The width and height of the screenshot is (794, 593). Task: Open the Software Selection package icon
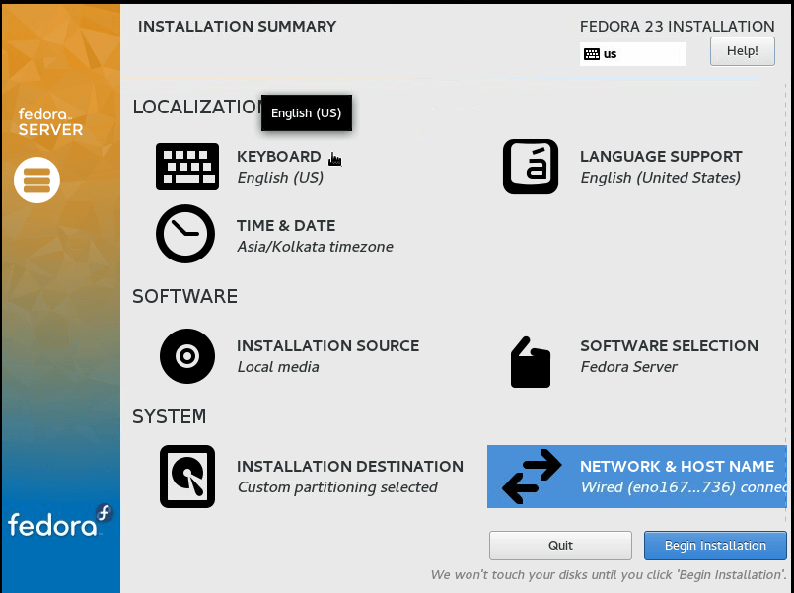(531, 362)
